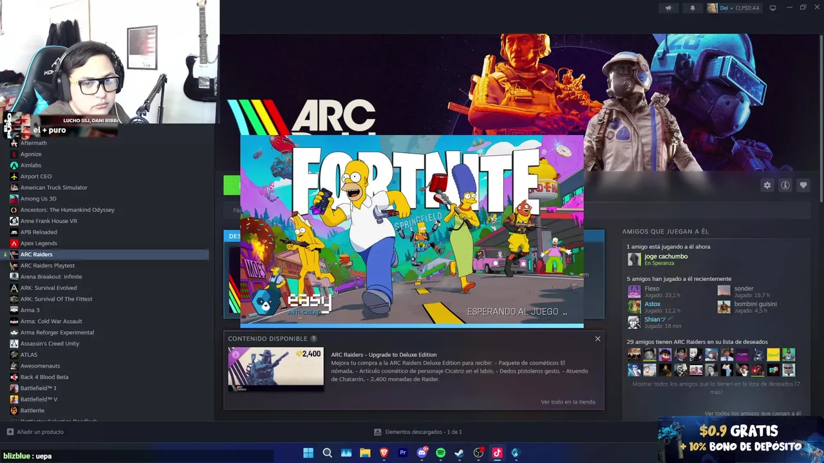Open the Steam news megaphone icon

(x=668, y=8)
